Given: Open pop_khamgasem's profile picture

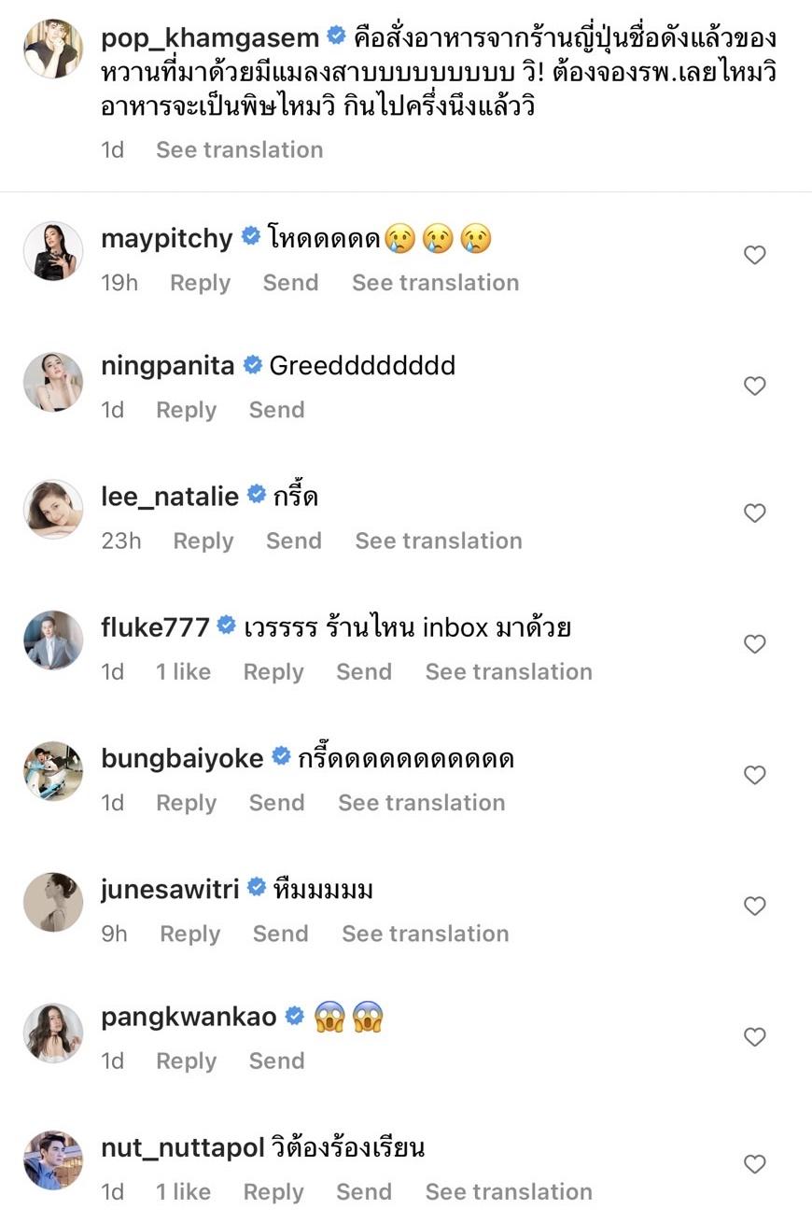Looking at the screenshot, I should point(53,48).
